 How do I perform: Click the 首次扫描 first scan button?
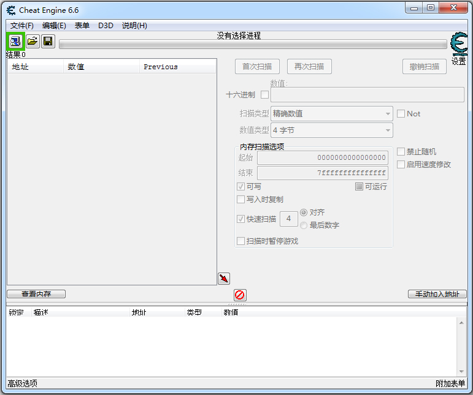click(257, 67)
